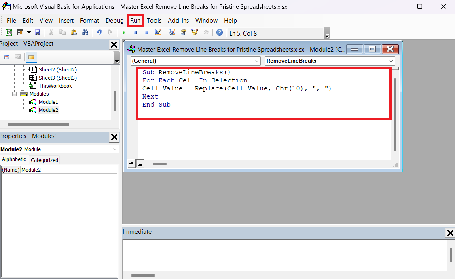Screen dimensions: 455x279
Task: Select Module1 in the project tree
Action: [x=48, y=102]
